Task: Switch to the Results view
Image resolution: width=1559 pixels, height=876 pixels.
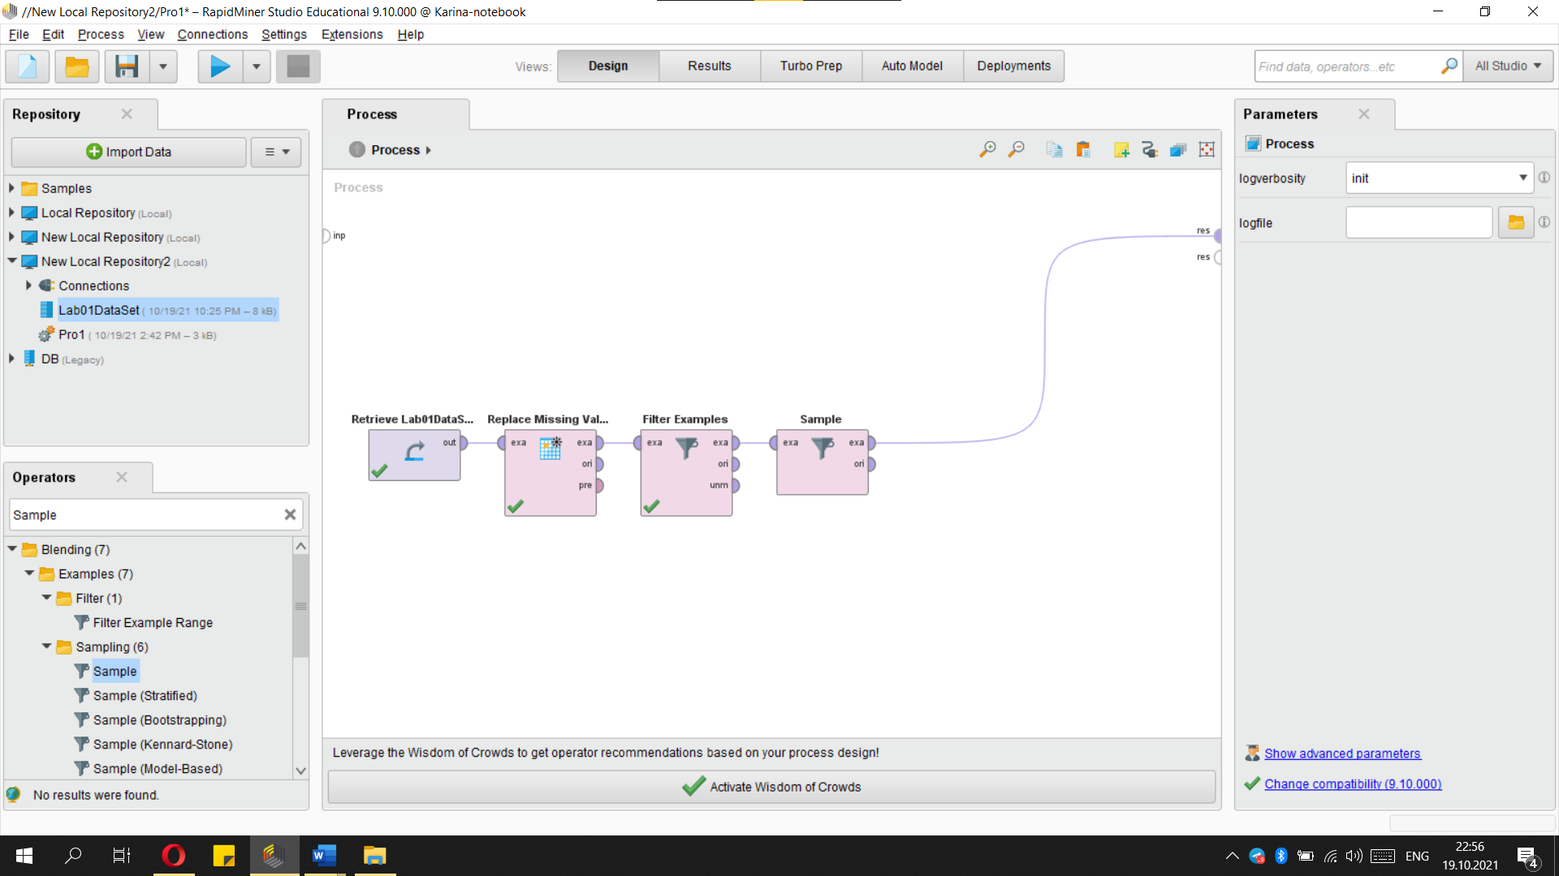Action: (709, 66)
